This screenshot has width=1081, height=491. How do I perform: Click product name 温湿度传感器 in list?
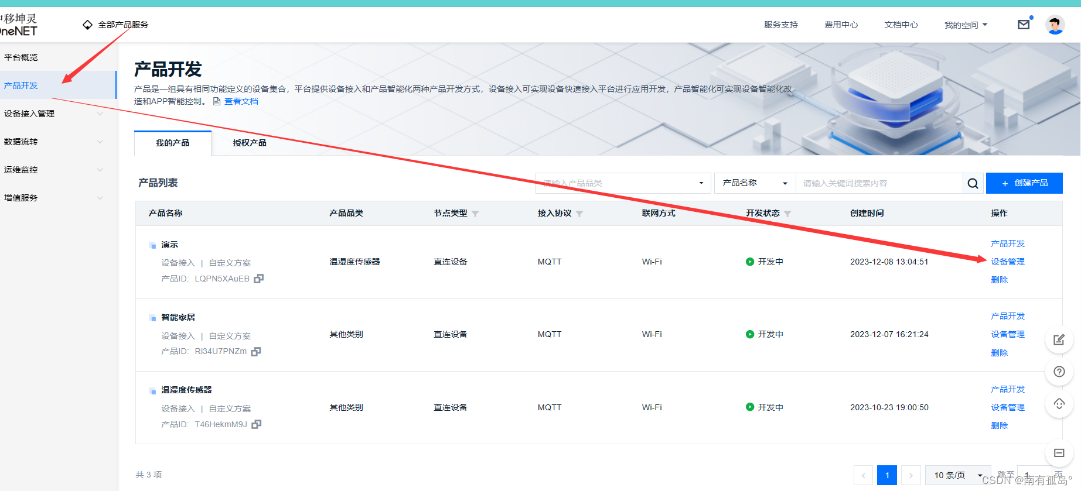[186, 390]
